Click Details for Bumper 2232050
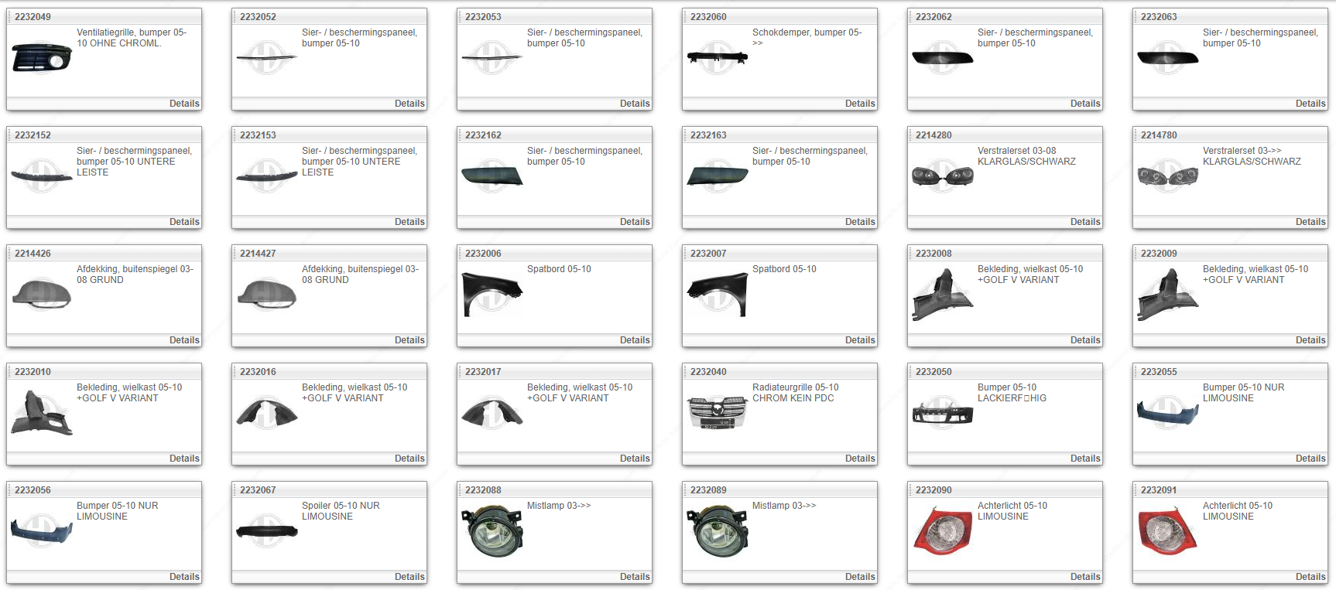 coord(1084,459)
